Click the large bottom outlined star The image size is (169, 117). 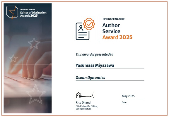point(35,94)
